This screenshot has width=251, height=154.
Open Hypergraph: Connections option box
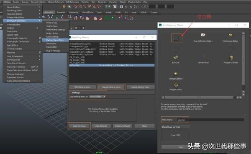(40, 41)
